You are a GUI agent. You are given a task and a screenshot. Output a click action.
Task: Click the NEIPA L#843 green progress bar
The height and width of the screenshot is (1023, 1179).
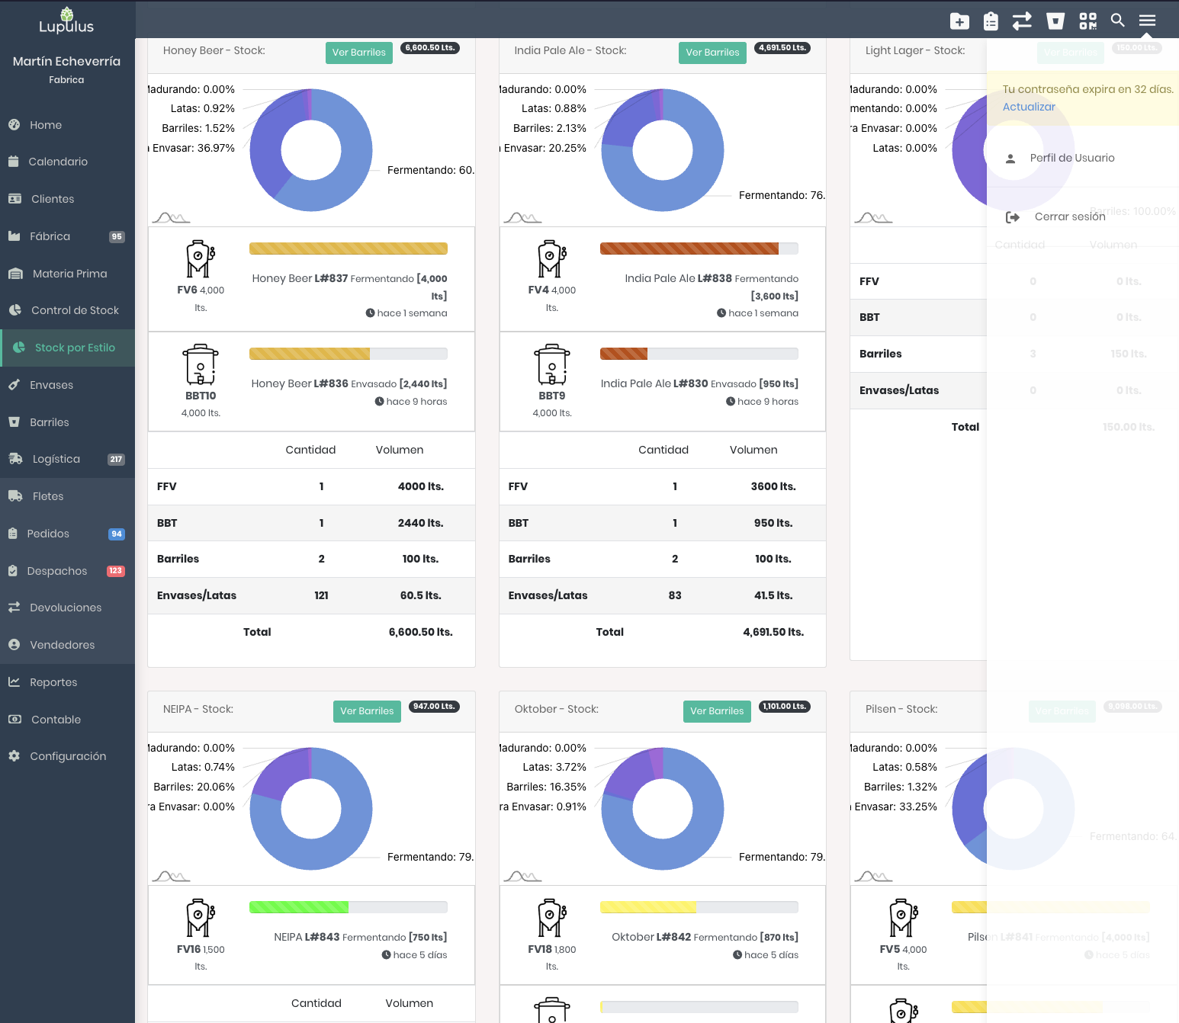[348, 907]
